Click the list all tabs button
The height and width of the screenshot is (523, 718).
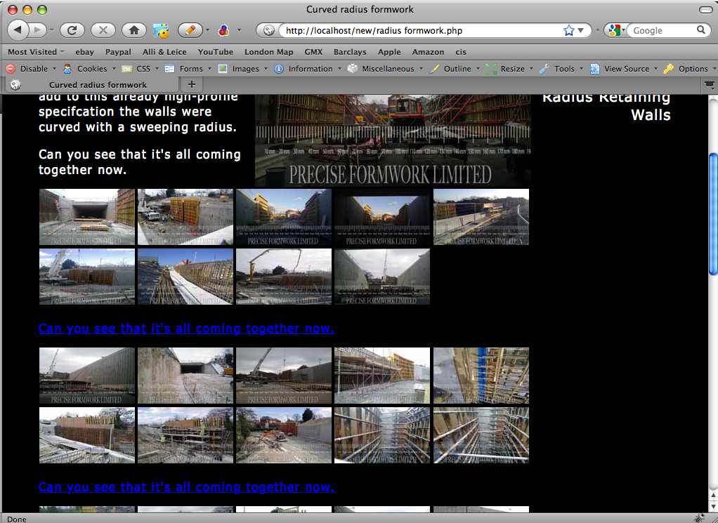click(710, 84)
